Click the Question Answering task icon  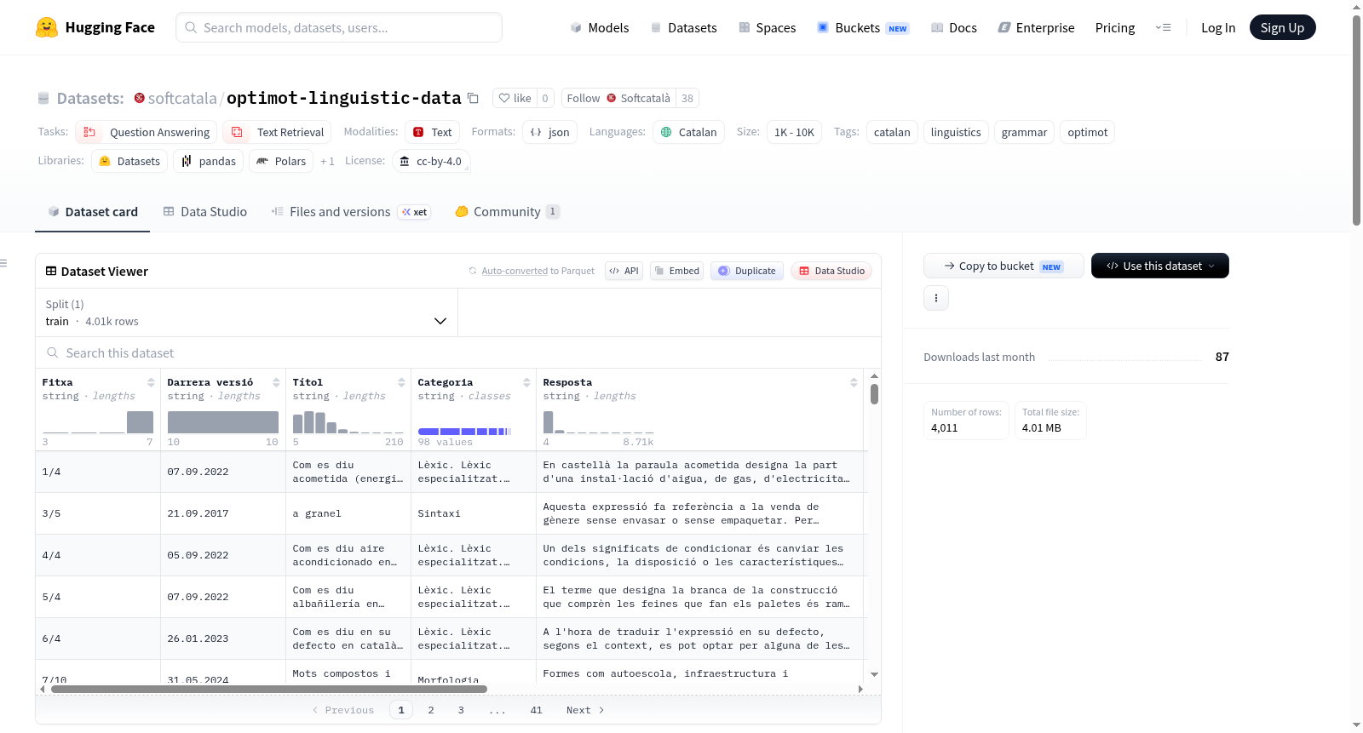pyautogui.click(x=89, y=132)
